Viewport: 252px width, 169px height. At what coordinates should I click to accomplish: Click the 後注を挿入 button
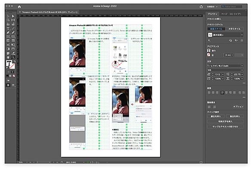tap(235, 116)
